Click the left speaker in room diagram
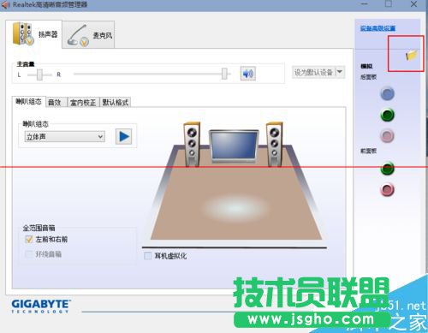This screenshot has width=428, height=333. point(192,144)
